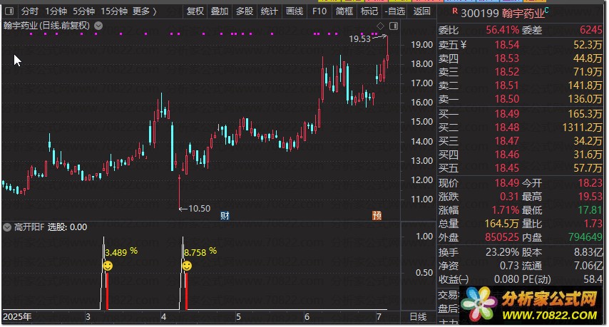Click the second smiley signal icon

coord(187,266)
